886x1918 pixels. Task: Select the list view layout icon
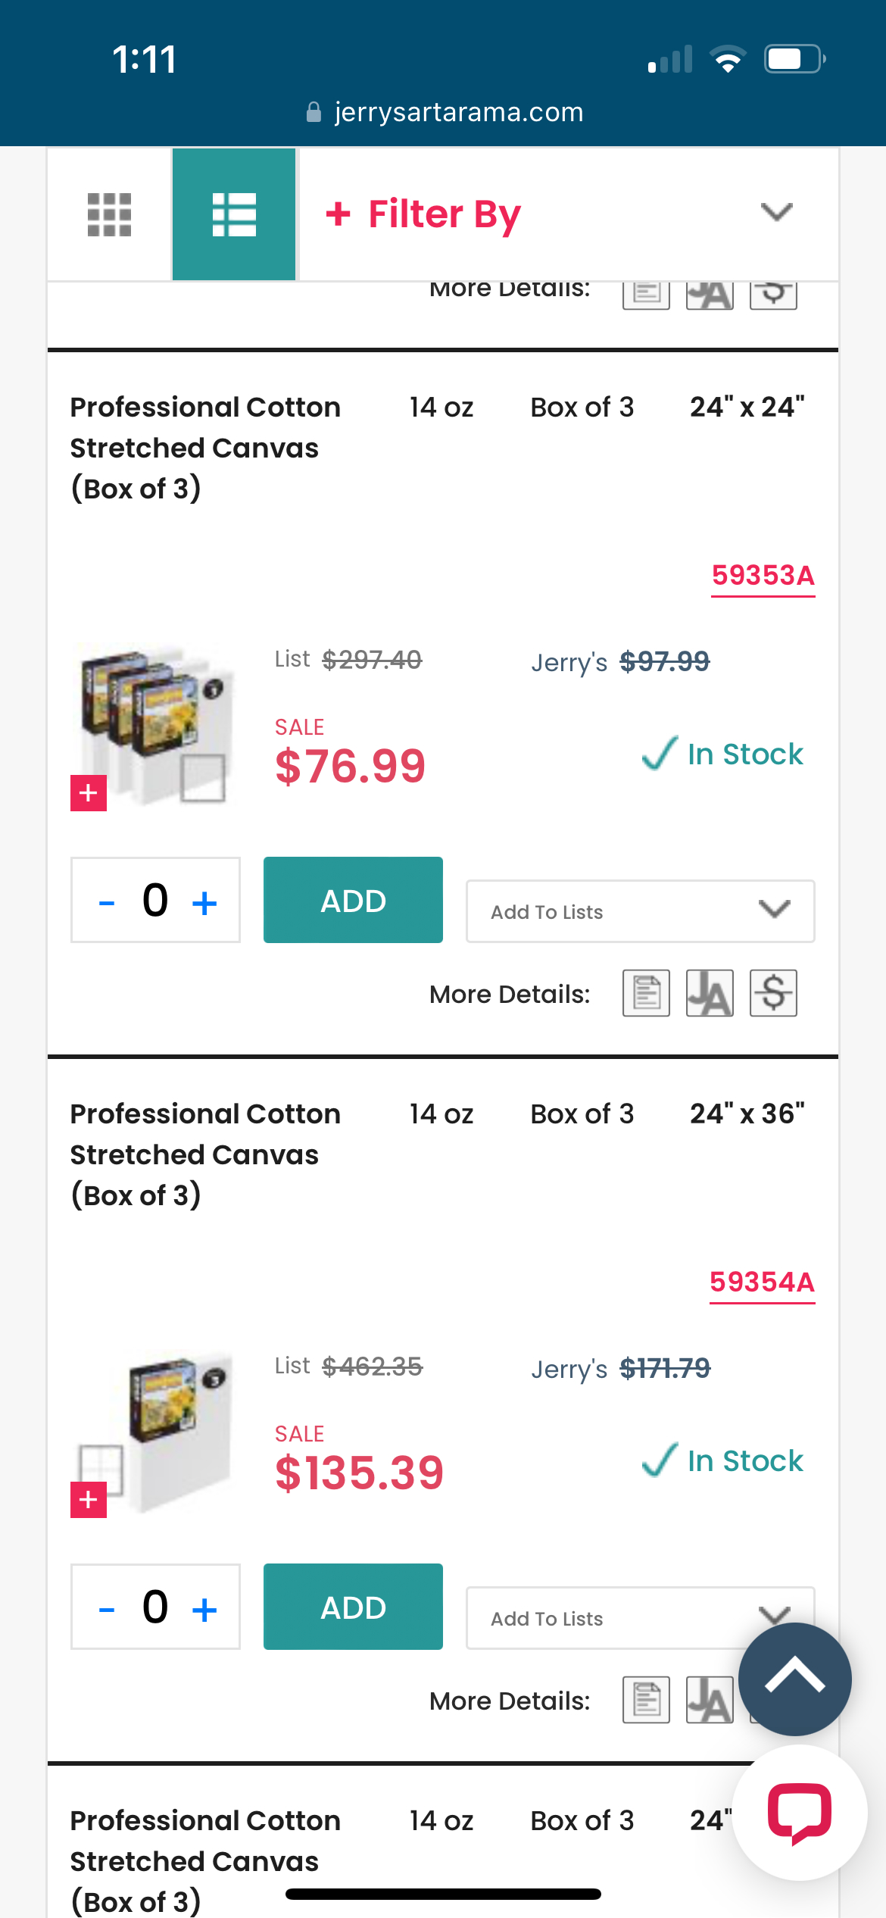coord(233,214)
